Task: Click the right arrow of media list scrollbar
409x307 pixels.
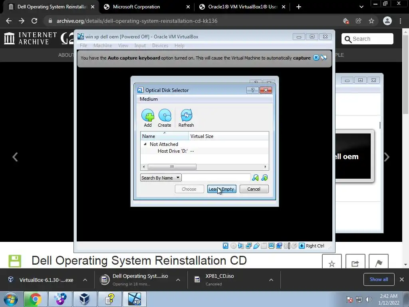Action: pyautogui.click(x=265, y=167)
